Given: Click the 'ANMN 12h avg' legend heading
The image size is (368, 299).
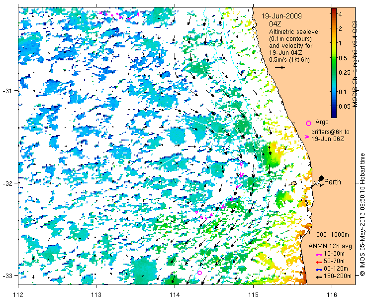Looking at the screenshot, I should [x=330, y=246].
